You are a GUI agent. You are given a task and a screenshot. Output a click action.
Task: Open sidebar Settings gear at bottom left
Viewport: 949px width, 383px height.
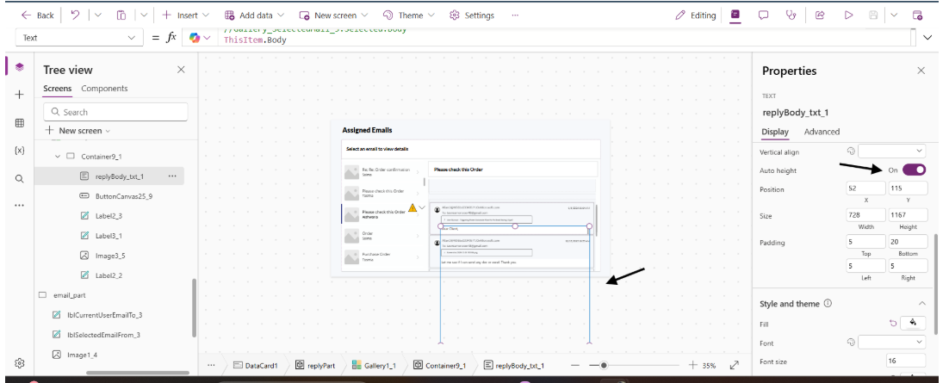click(19, 362)
